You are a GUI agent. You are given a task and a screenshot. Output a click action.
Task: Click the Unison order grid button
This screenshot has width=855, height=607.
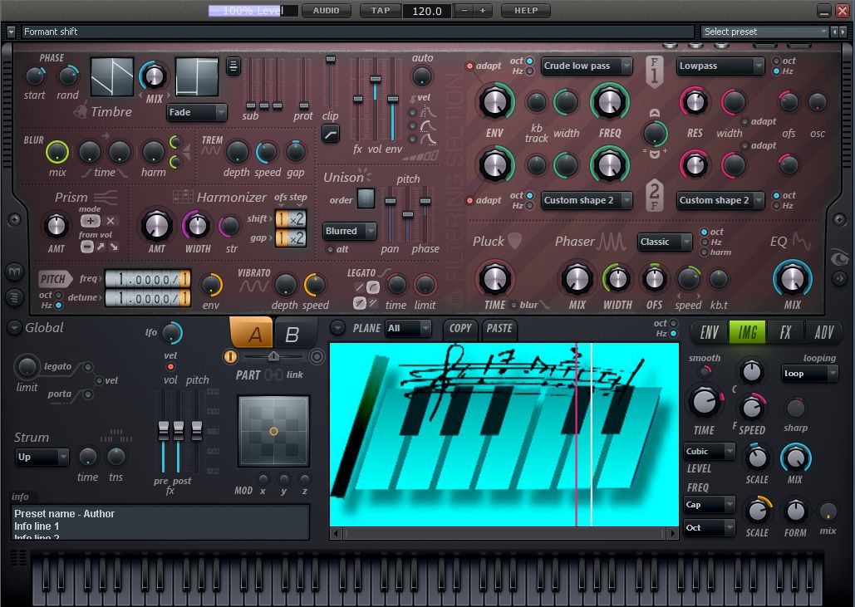point(366,198)
